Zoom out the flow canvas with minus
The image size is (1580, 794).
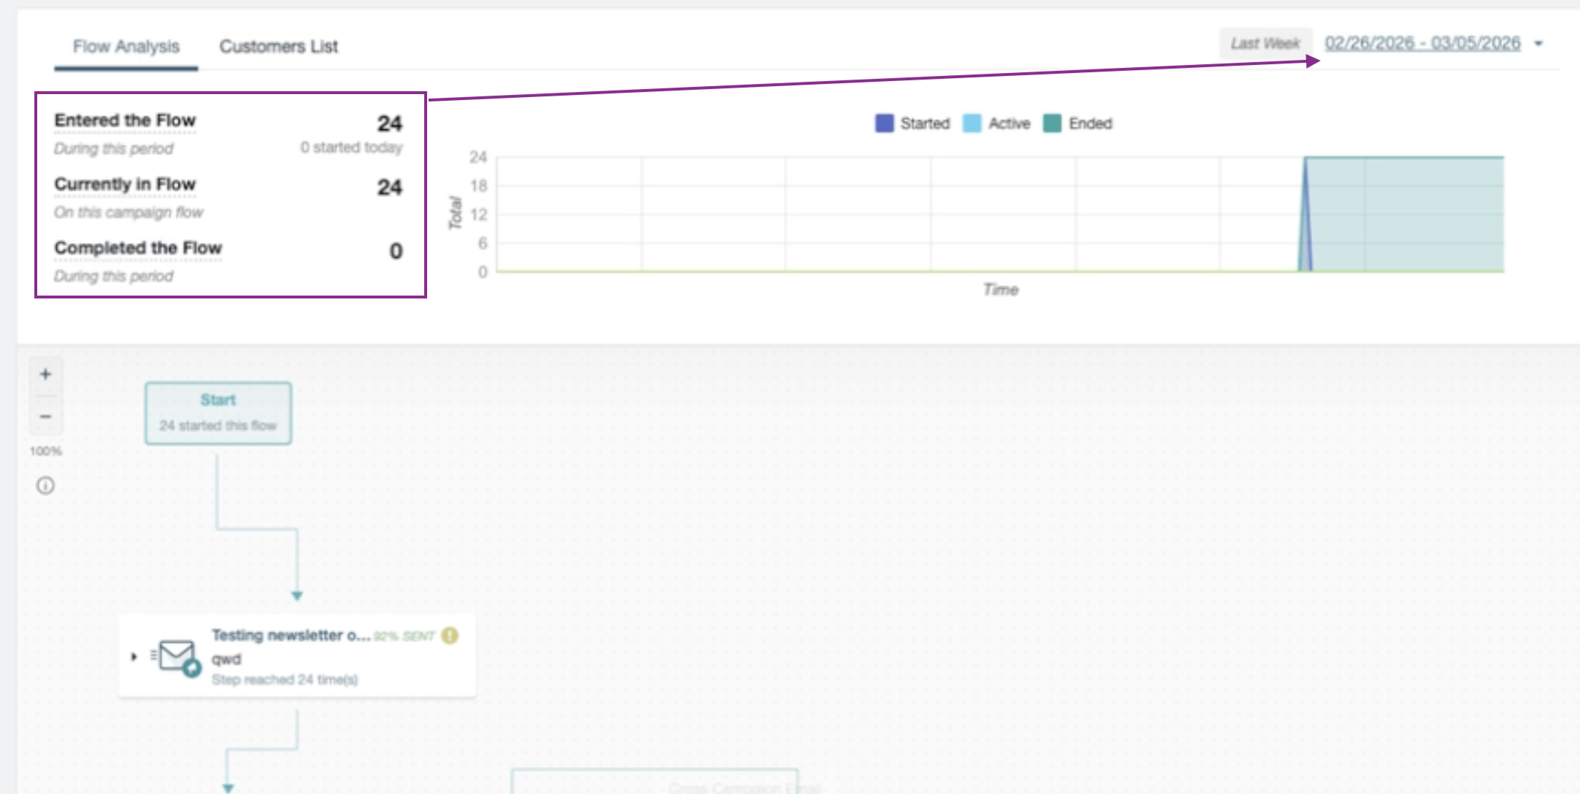45,417
